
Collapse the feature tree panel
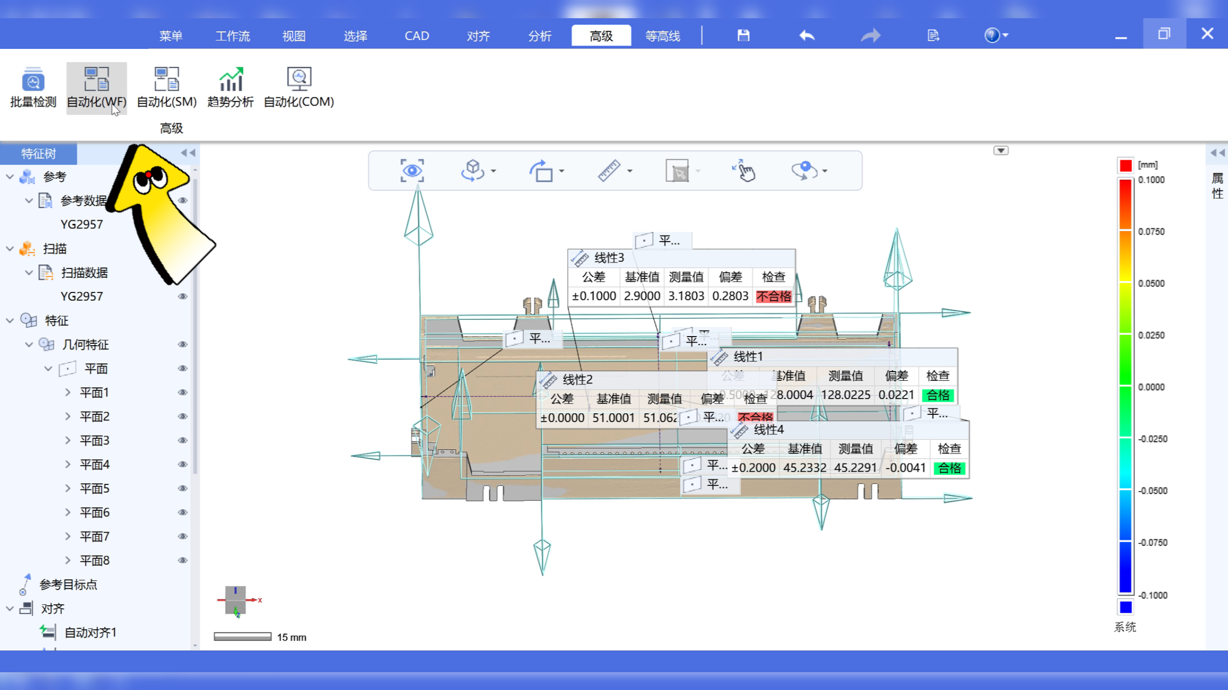(188, 153)
